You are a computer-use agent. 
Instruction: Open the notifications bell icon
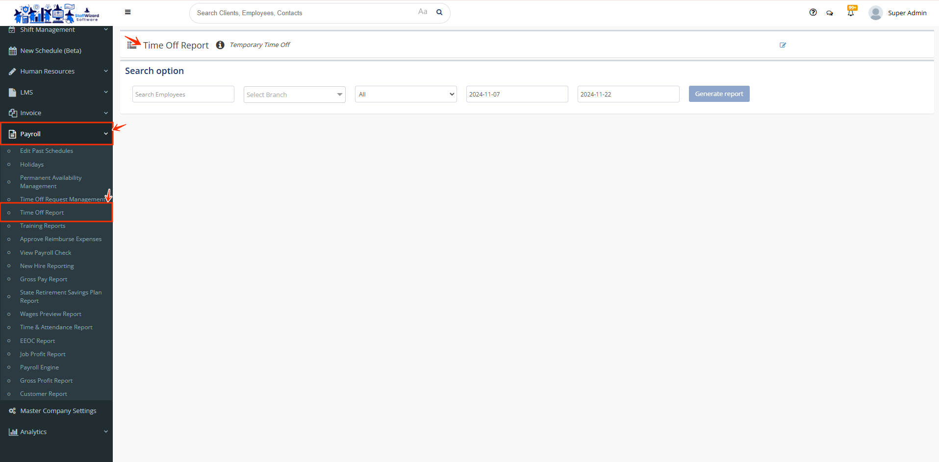click(851, 13)
